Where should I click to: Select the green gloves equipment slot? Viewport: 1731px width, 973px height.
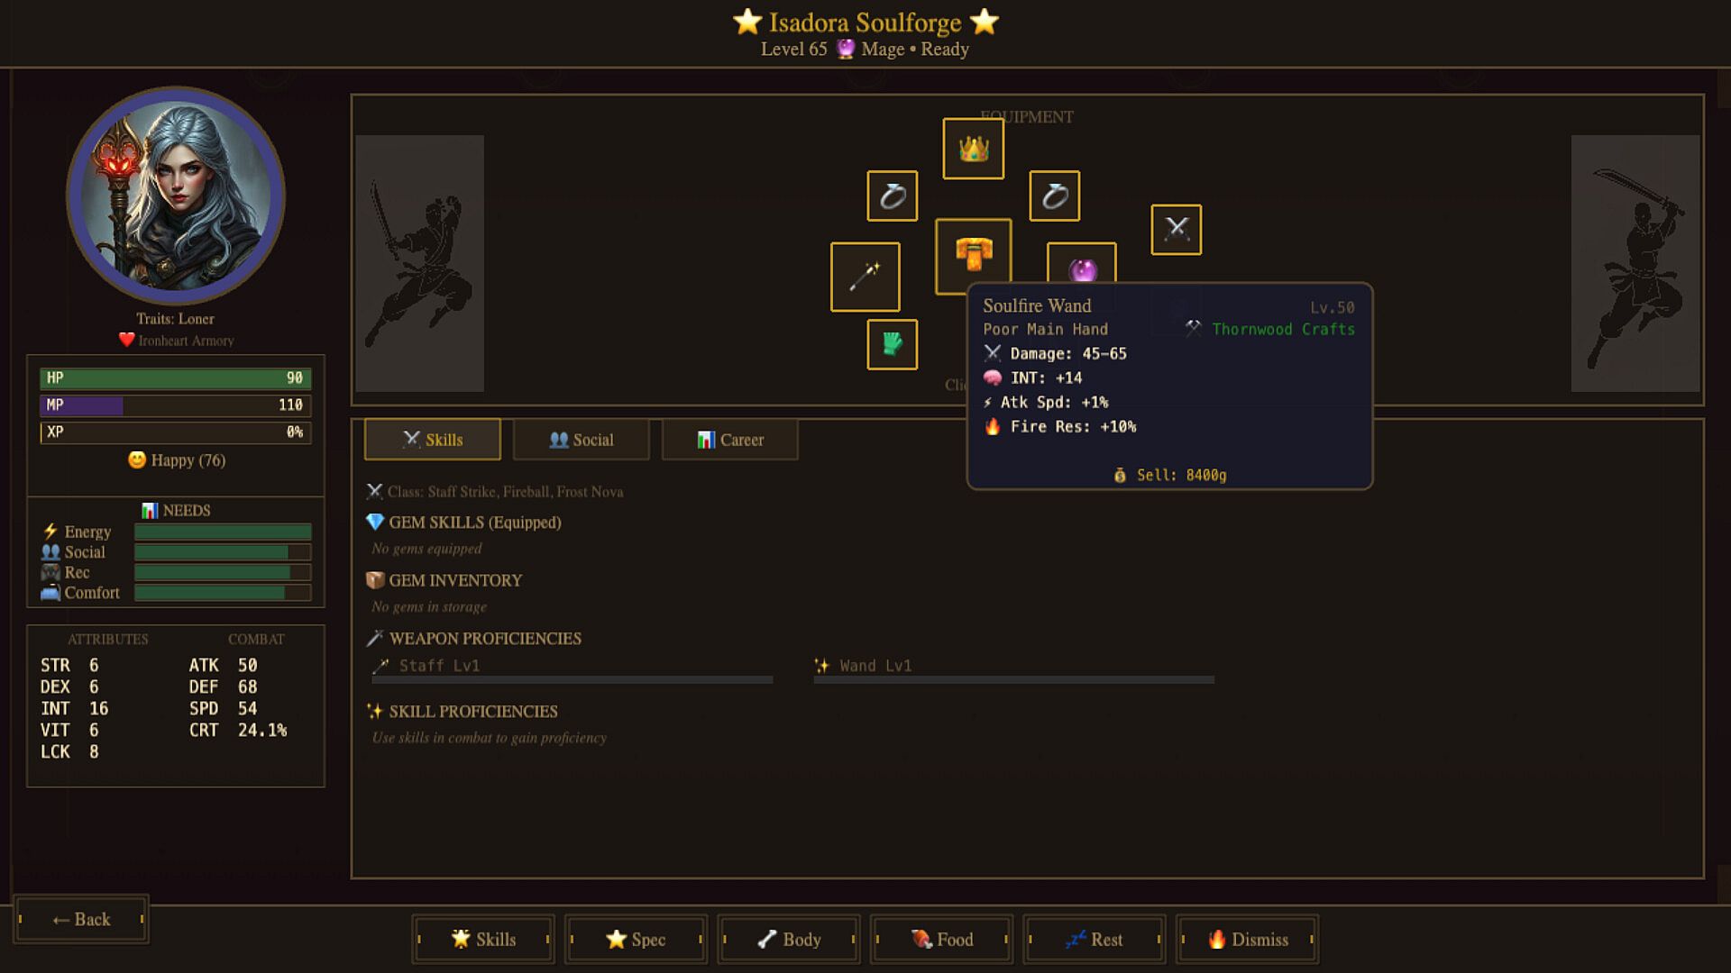(892, 344)
